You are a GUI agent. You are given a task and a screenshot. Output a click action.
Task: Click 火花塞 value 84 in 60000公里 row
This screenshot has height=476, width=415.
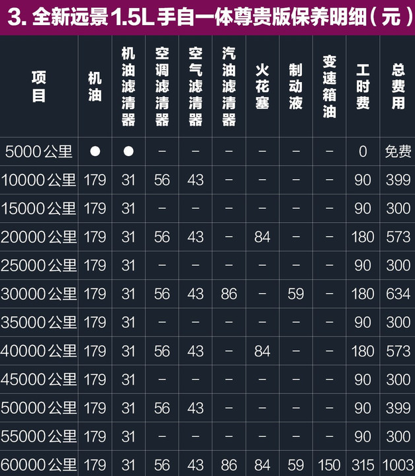pos(262,465)
